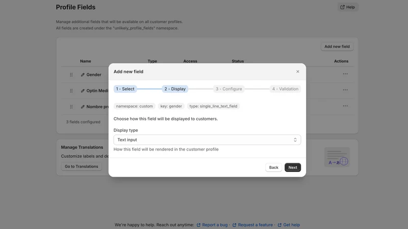Click the '3 fields configured' text

(83, 122)
